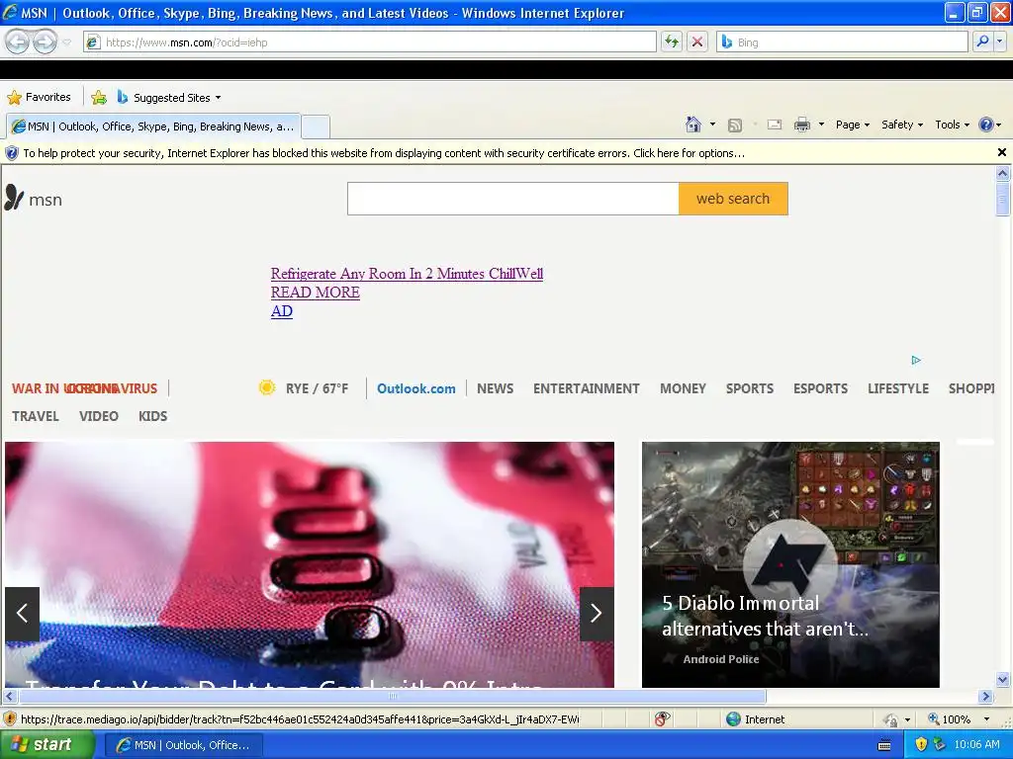Click the Refresh page icon
Screen dimensions: 1013x759
click(x=672, y=42)
